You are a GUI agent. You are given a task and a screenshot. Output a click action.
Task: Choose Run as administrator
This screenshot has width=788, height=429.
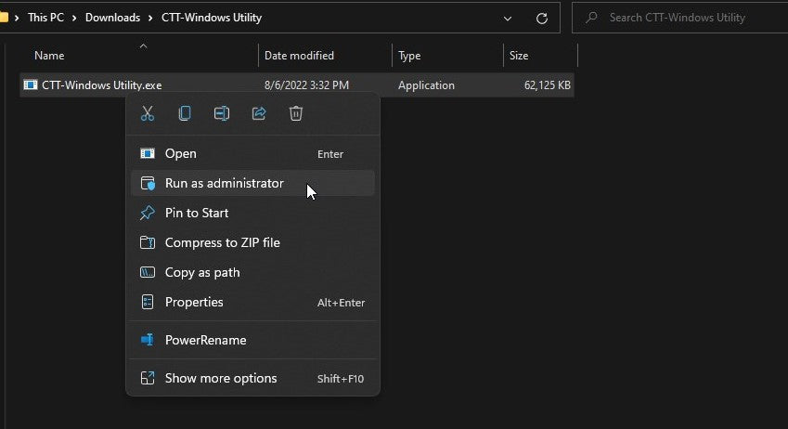[224, 183]
